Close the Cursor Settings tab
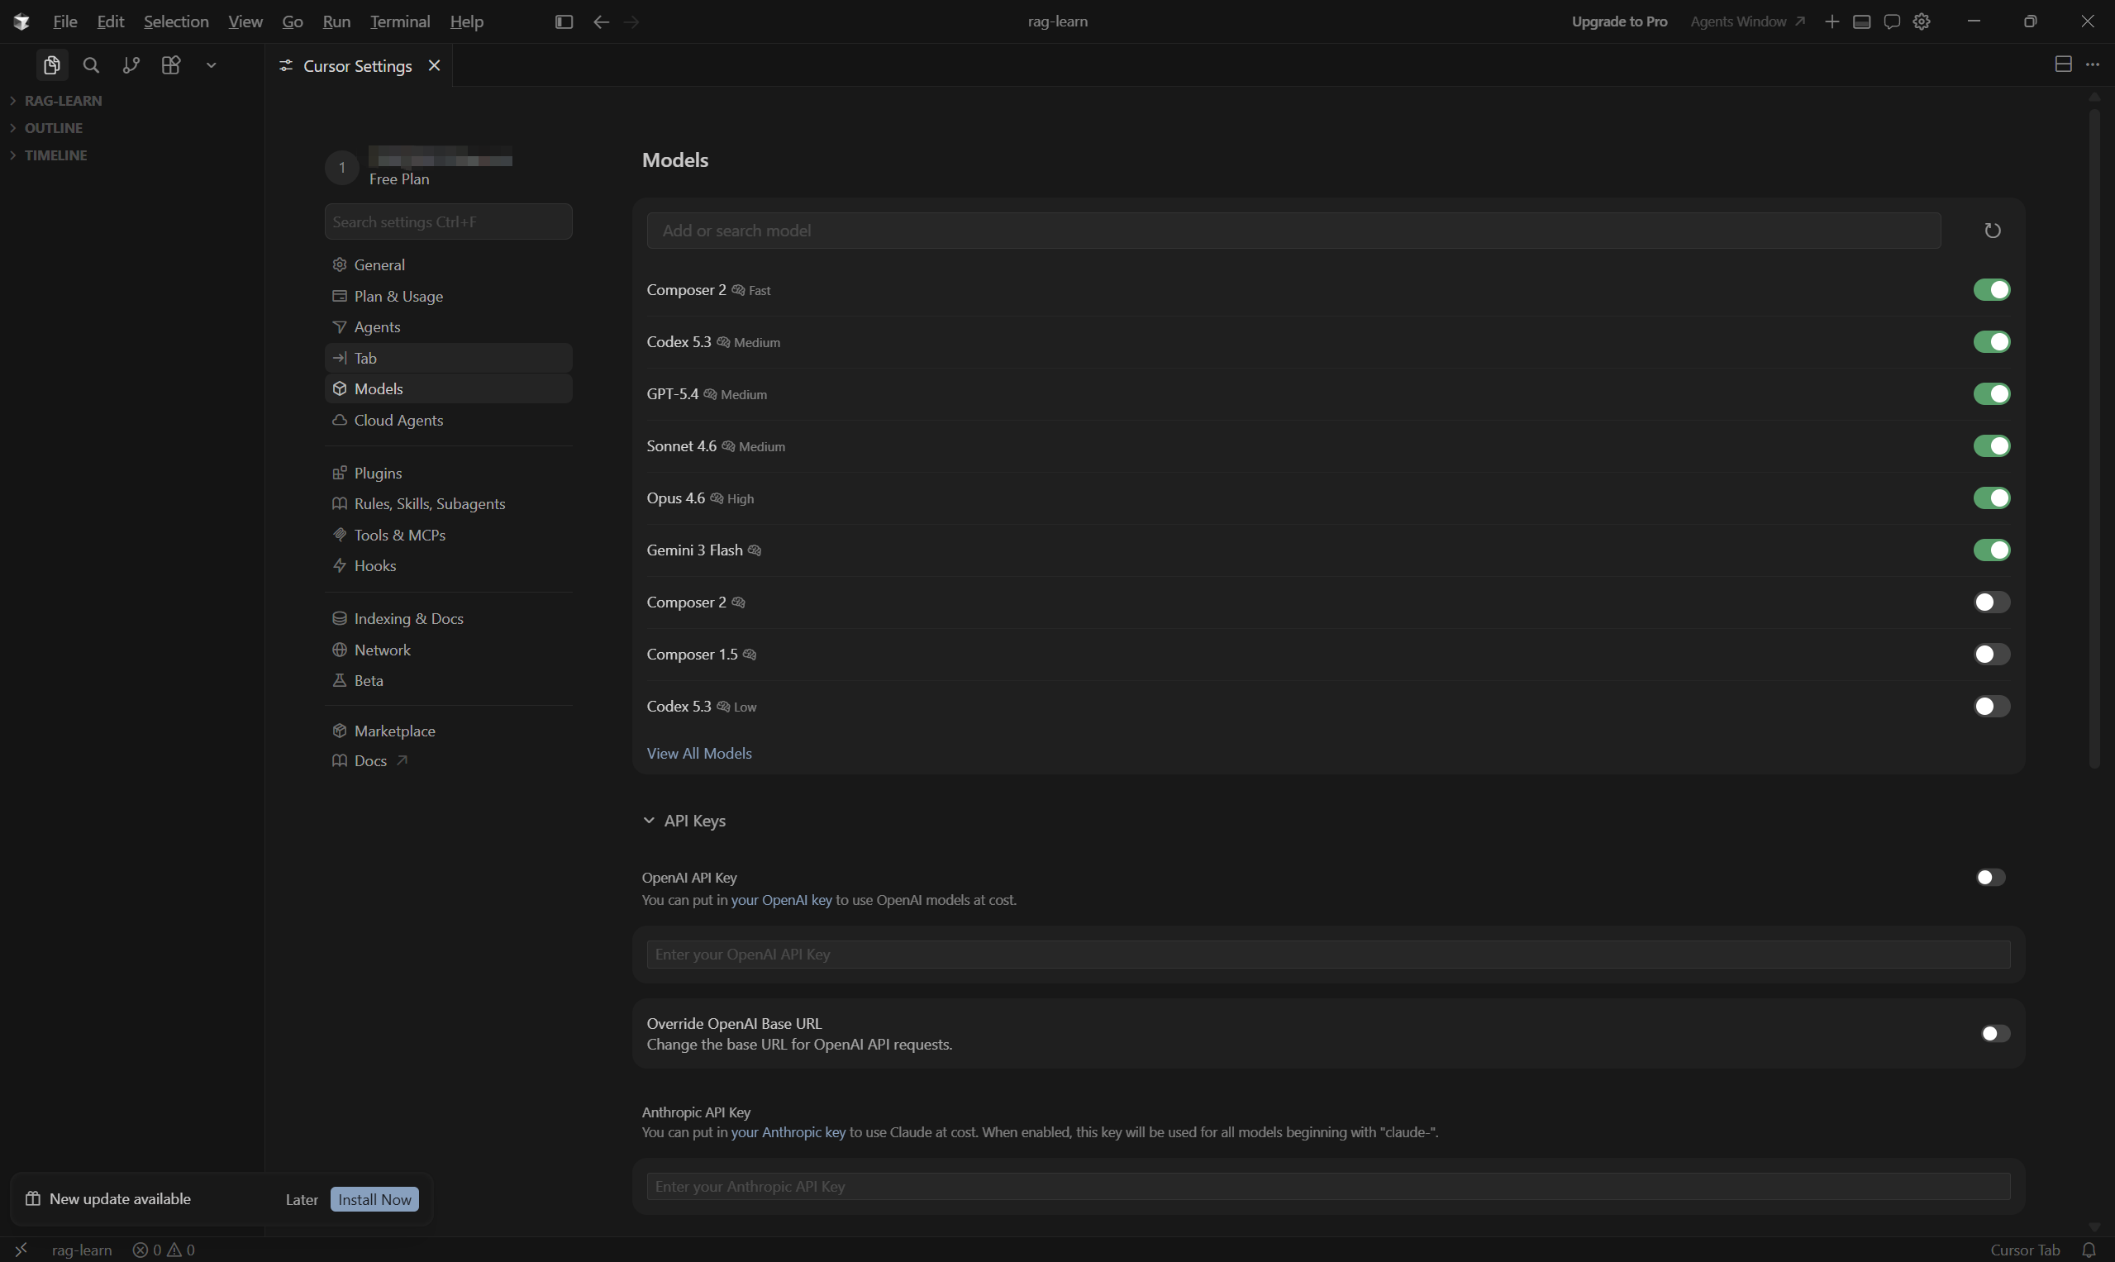 coord(434,65)
